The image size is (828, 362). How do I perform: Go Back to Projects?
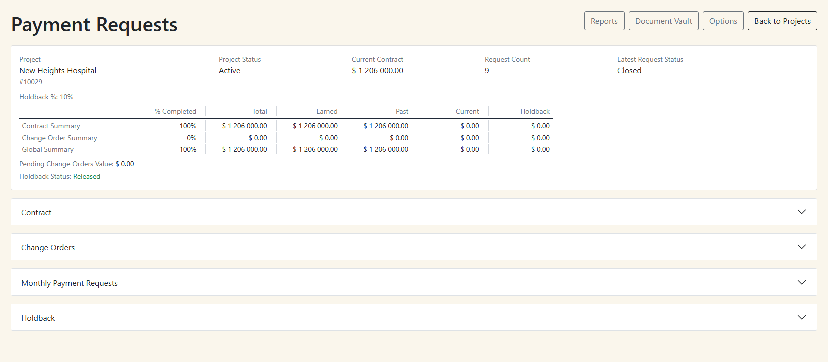click(782, 21)
